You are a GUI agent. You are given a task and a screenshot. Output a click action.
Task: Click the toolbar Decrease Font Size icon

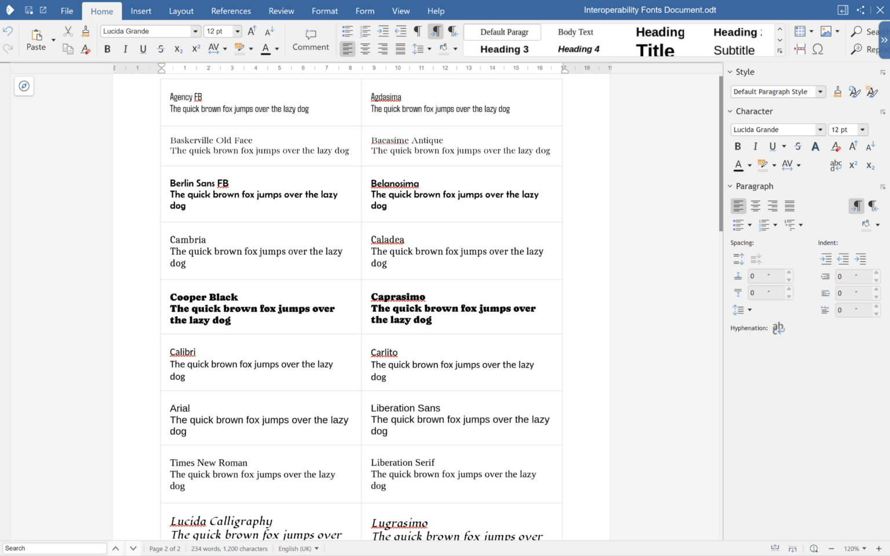pos(269,31)
